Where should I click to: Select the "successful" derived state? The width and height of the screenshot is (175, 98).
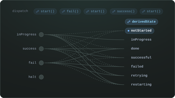[x=141, y=57]
